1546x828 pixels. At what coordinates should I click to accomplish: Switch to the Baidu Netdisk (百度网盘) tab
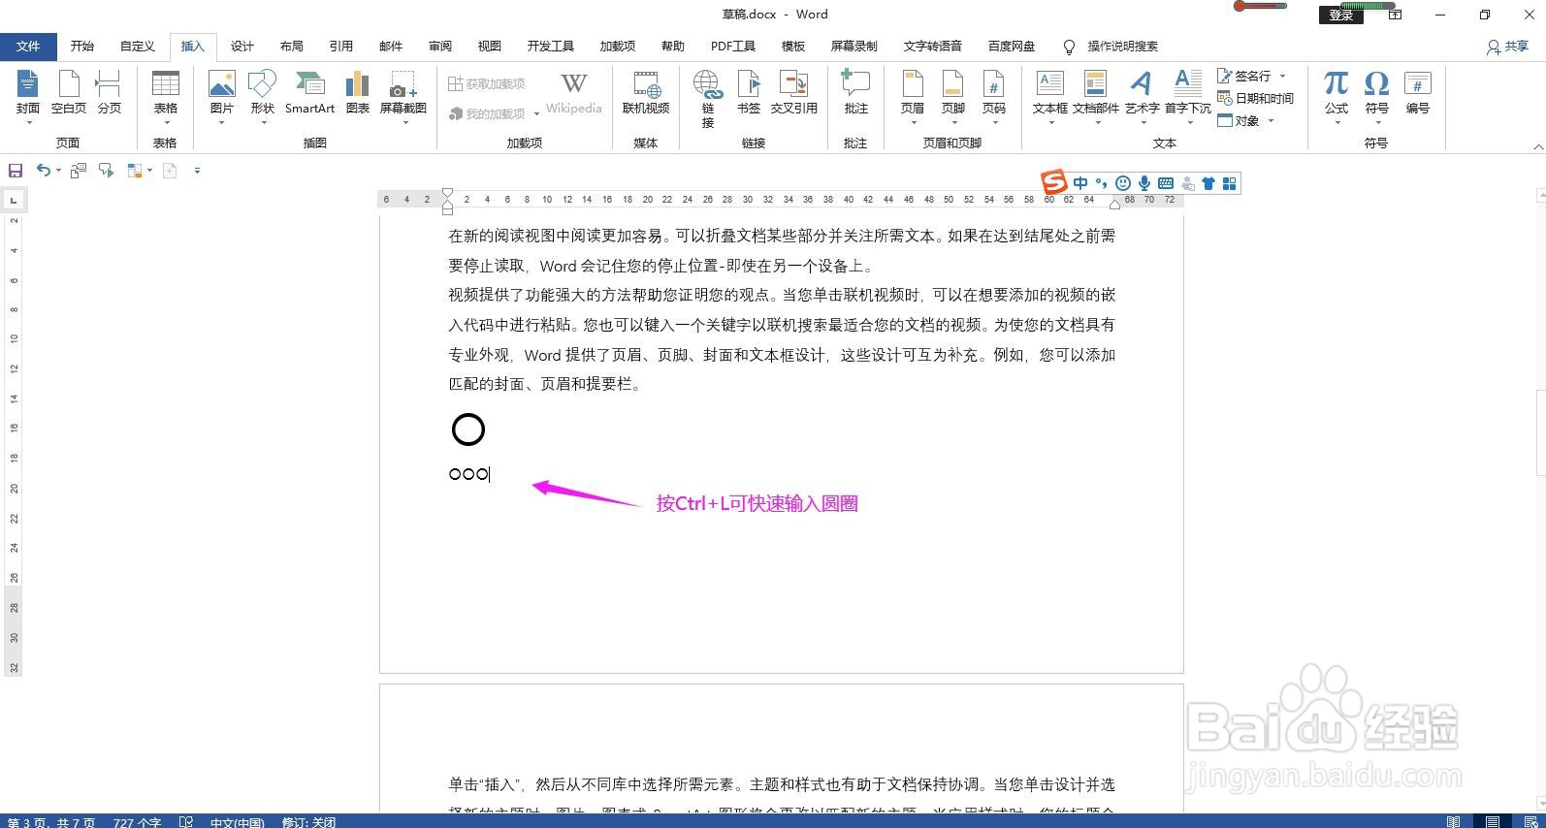coord(1012,47)
